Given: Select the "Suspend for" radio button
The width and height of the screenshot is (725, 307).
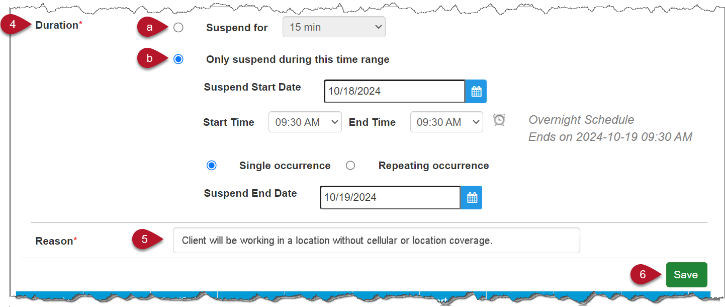Looking at the screenshot, I should pos(178,28).
